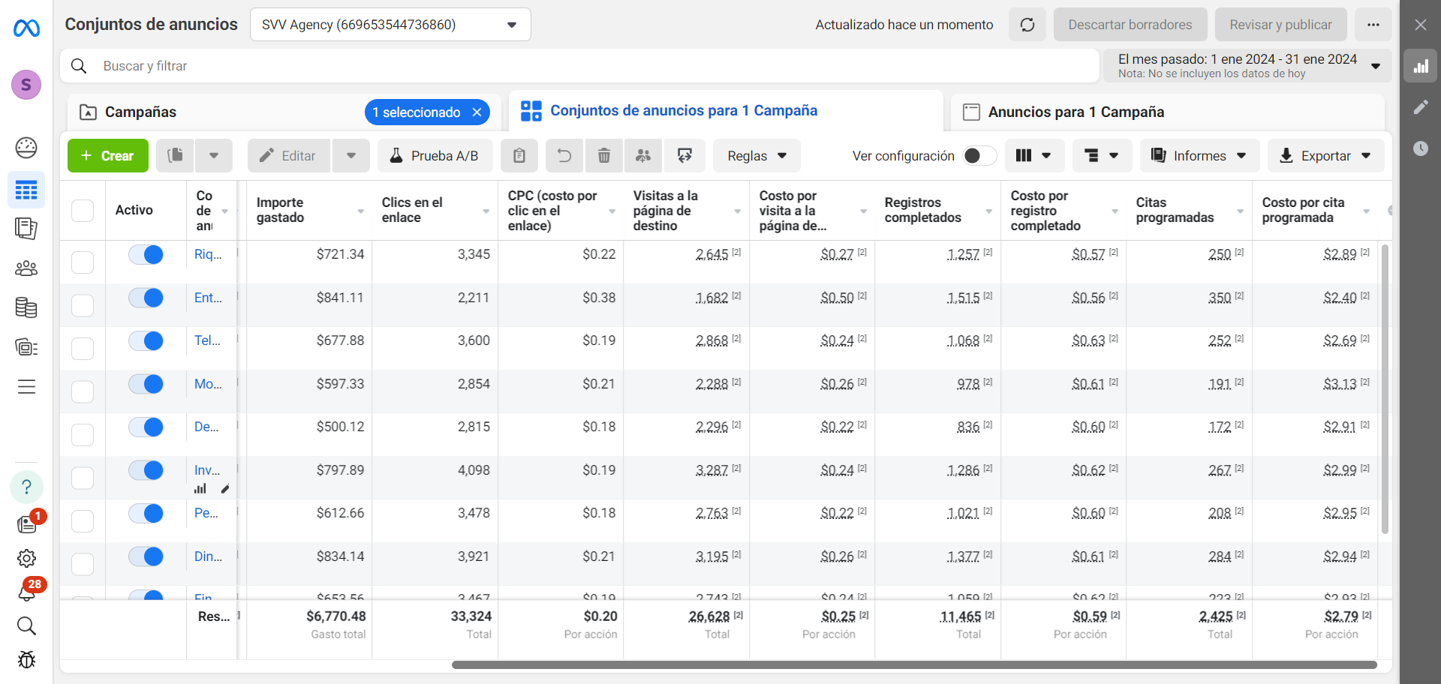Focus the Buscar y filtrar search field

[x=579, y=66]
